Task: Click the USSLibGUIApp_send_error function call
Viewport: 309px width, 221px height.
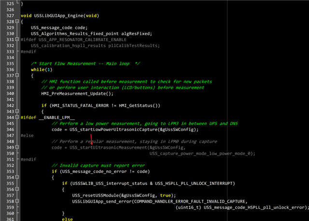Action: point(102,201)
